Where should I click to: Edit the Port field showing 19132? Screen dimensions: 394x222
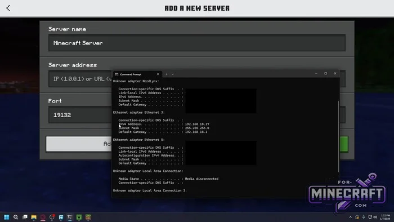pos(80,115)
